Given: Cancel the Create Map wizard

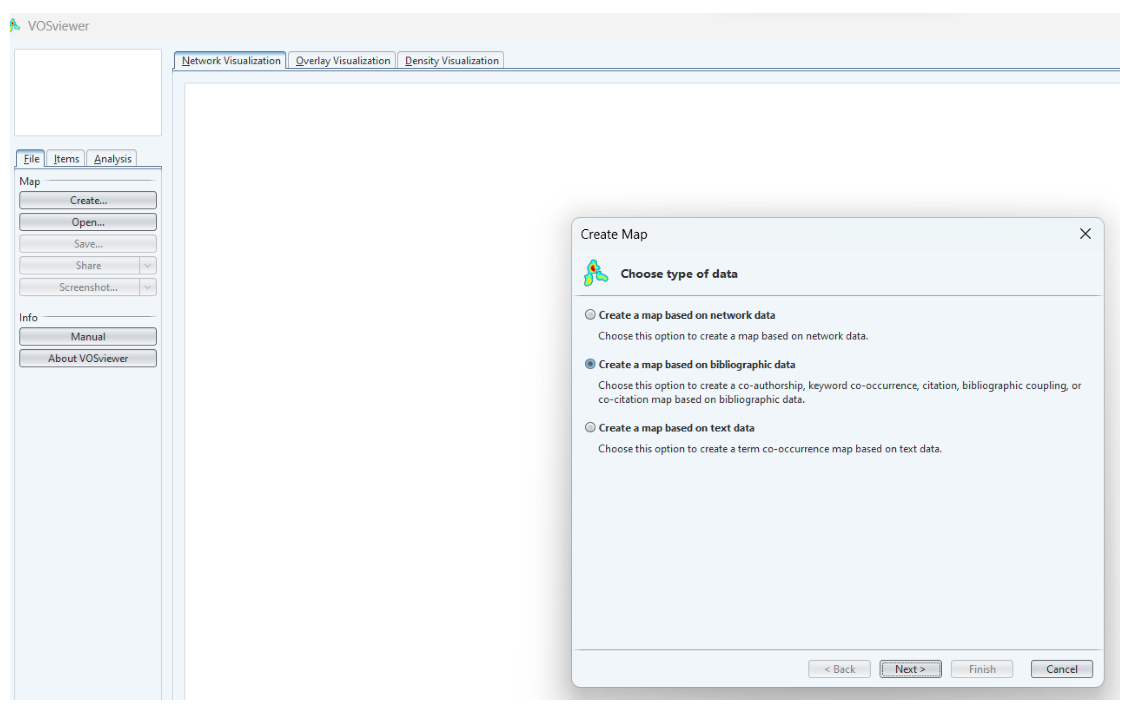Looking at the screenshot, I should (1061, 669).
